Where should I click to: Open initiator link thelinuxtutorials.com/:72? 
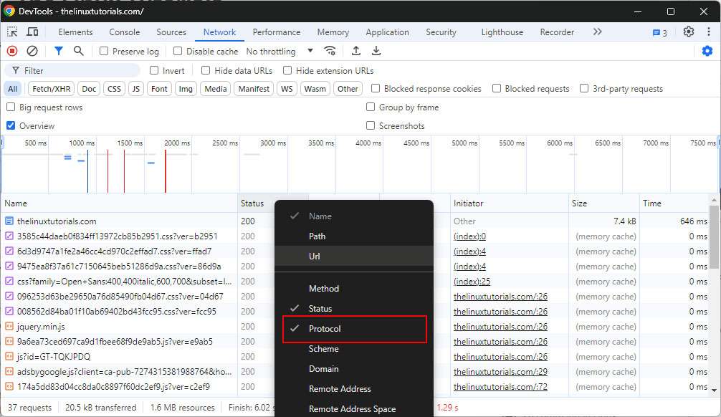[500, 387]
